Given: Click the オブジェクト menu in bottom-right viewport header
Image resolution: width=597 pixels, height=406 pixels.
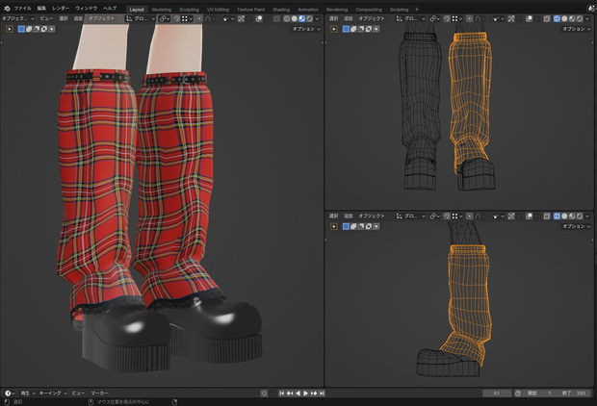Looking at the screenshot, I should [x=372, y=216].
